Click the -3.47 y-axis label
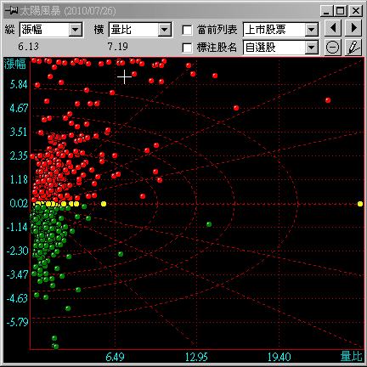 pyautogui.click(x=17, y=274)
